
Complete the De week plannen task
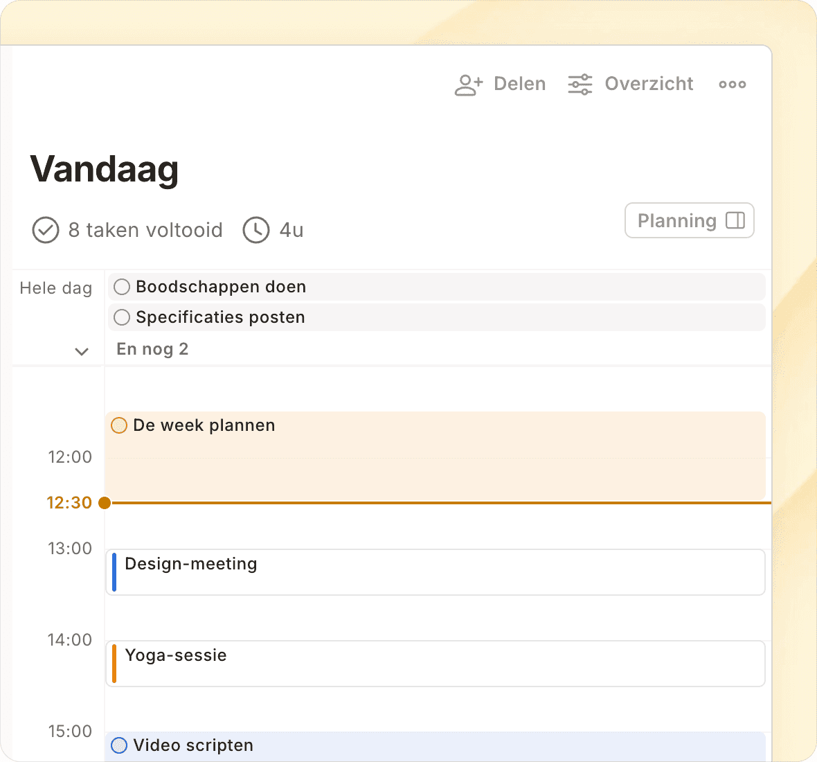click(119, 425)
